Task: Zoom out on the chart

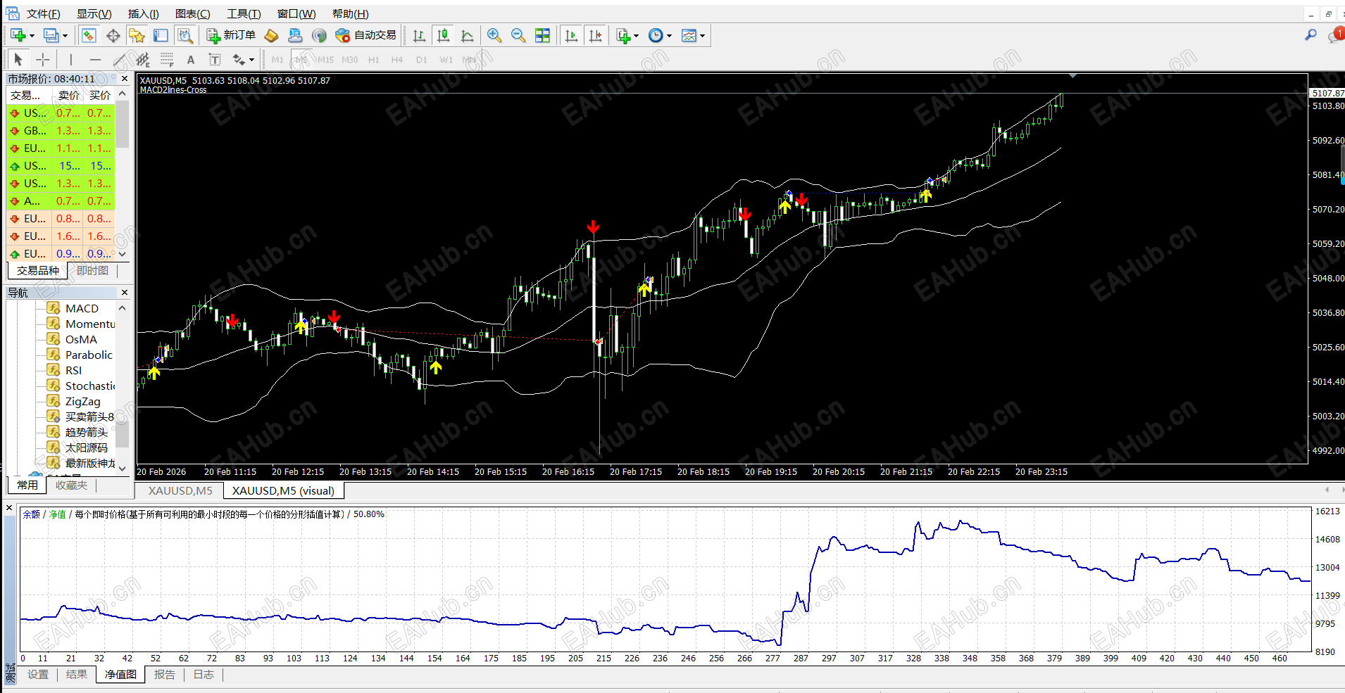Action: click(x=518, y=36)
